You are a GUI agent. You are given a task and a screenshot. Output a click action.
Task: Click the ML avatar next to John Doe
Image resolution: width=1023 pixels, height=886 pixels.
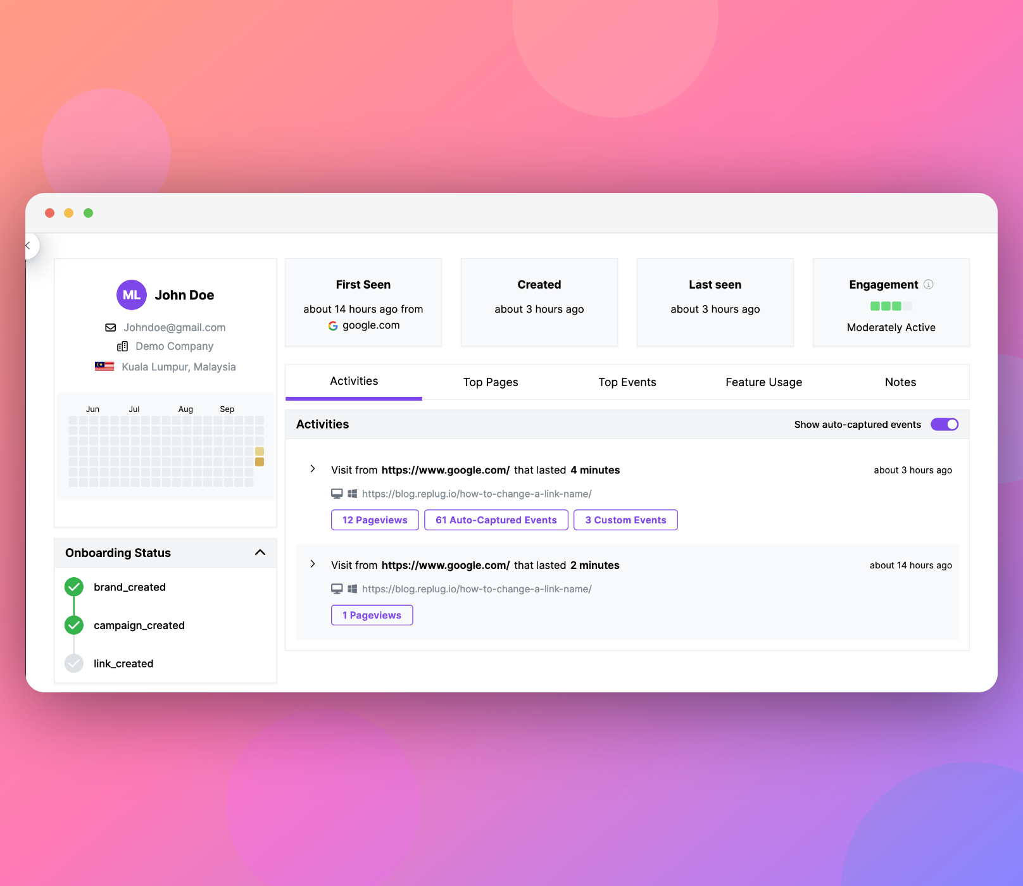coord(132,295)
